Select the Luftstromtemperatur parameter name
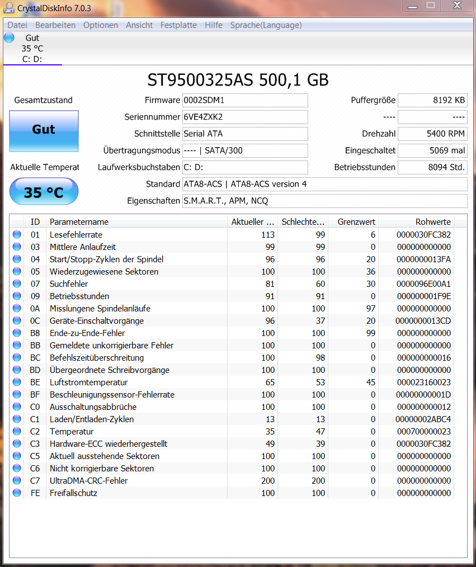Viewport: 476px width, 567px height. (88, 382)
